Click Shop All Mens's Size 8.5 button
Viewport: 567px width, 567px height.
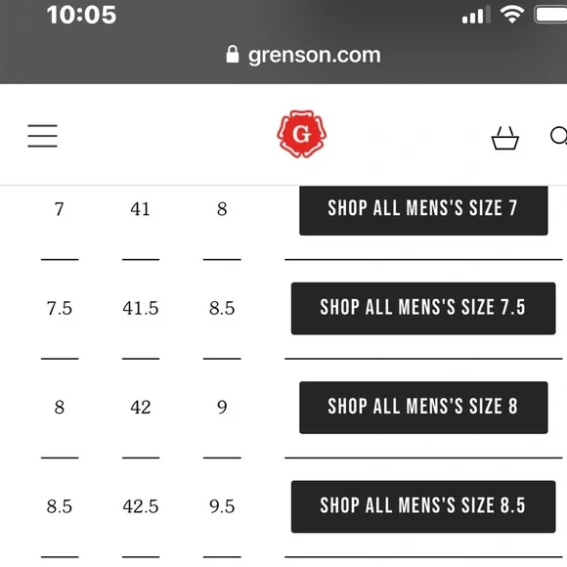click(423, 506)
